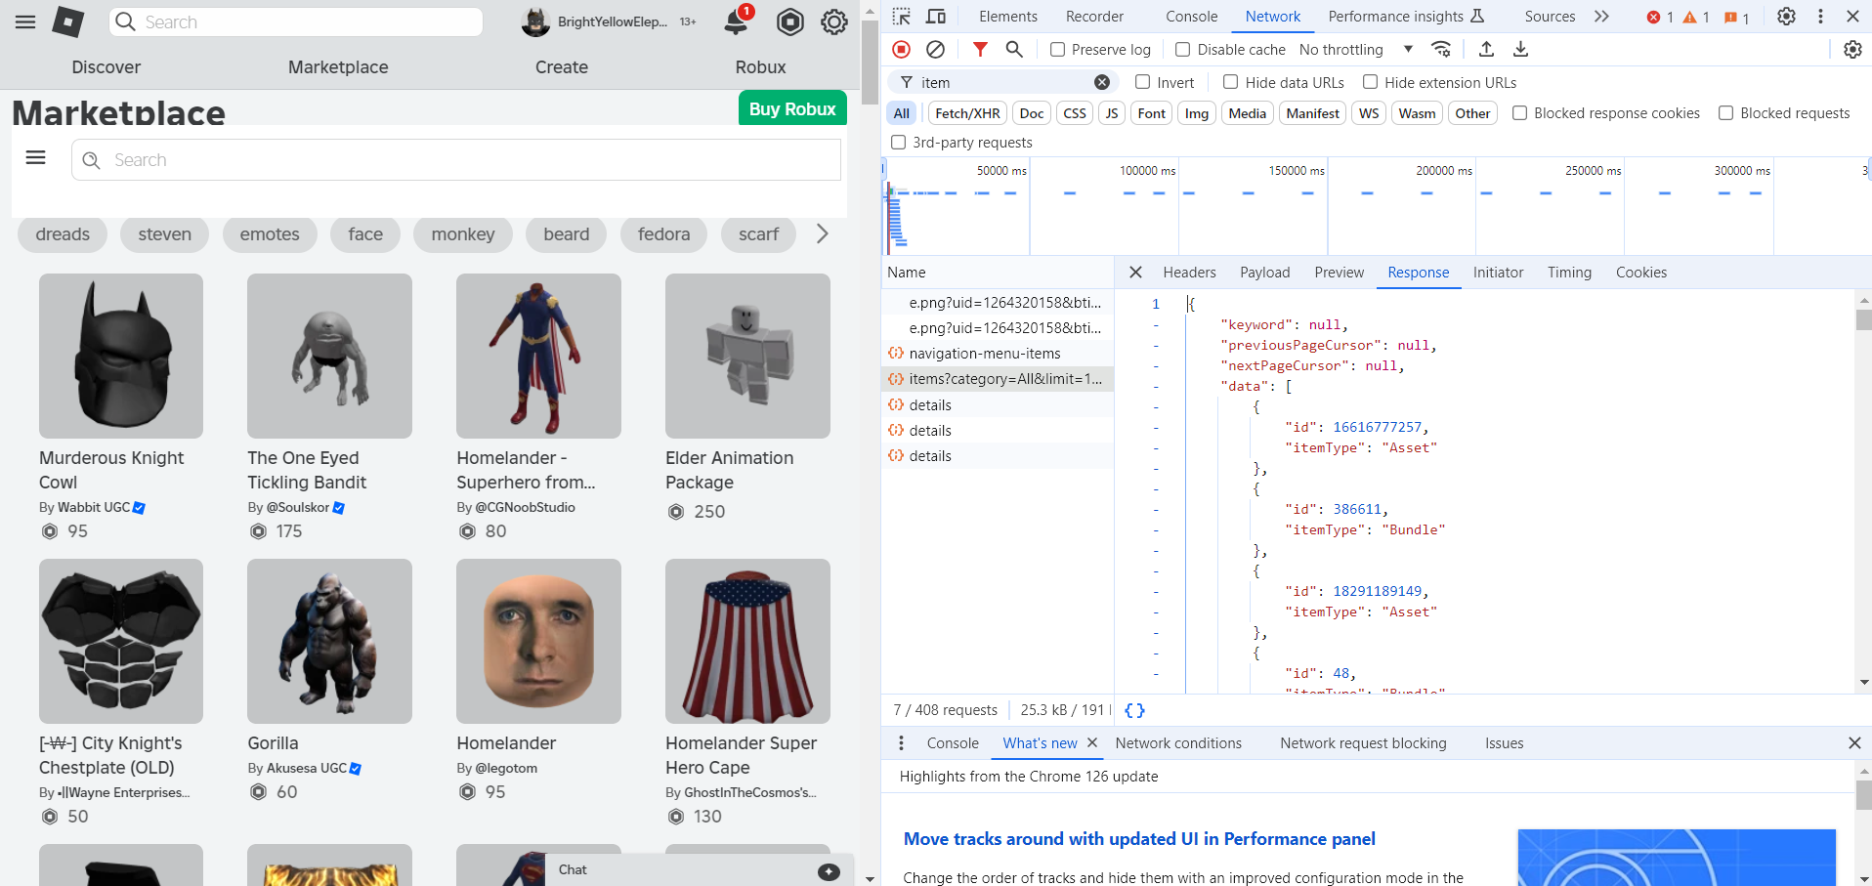Toggle the device toolbar icon
Image resolution: width=1872 pixels, height=886 pixels.
point(935,17)
